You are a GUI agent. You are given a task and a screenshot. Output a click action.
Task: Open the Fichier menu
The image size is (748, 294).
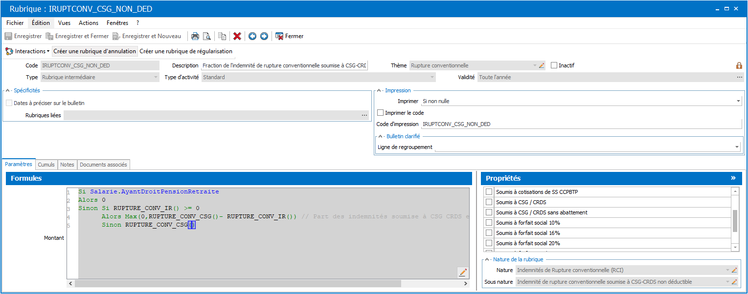(x=15, y=23)
